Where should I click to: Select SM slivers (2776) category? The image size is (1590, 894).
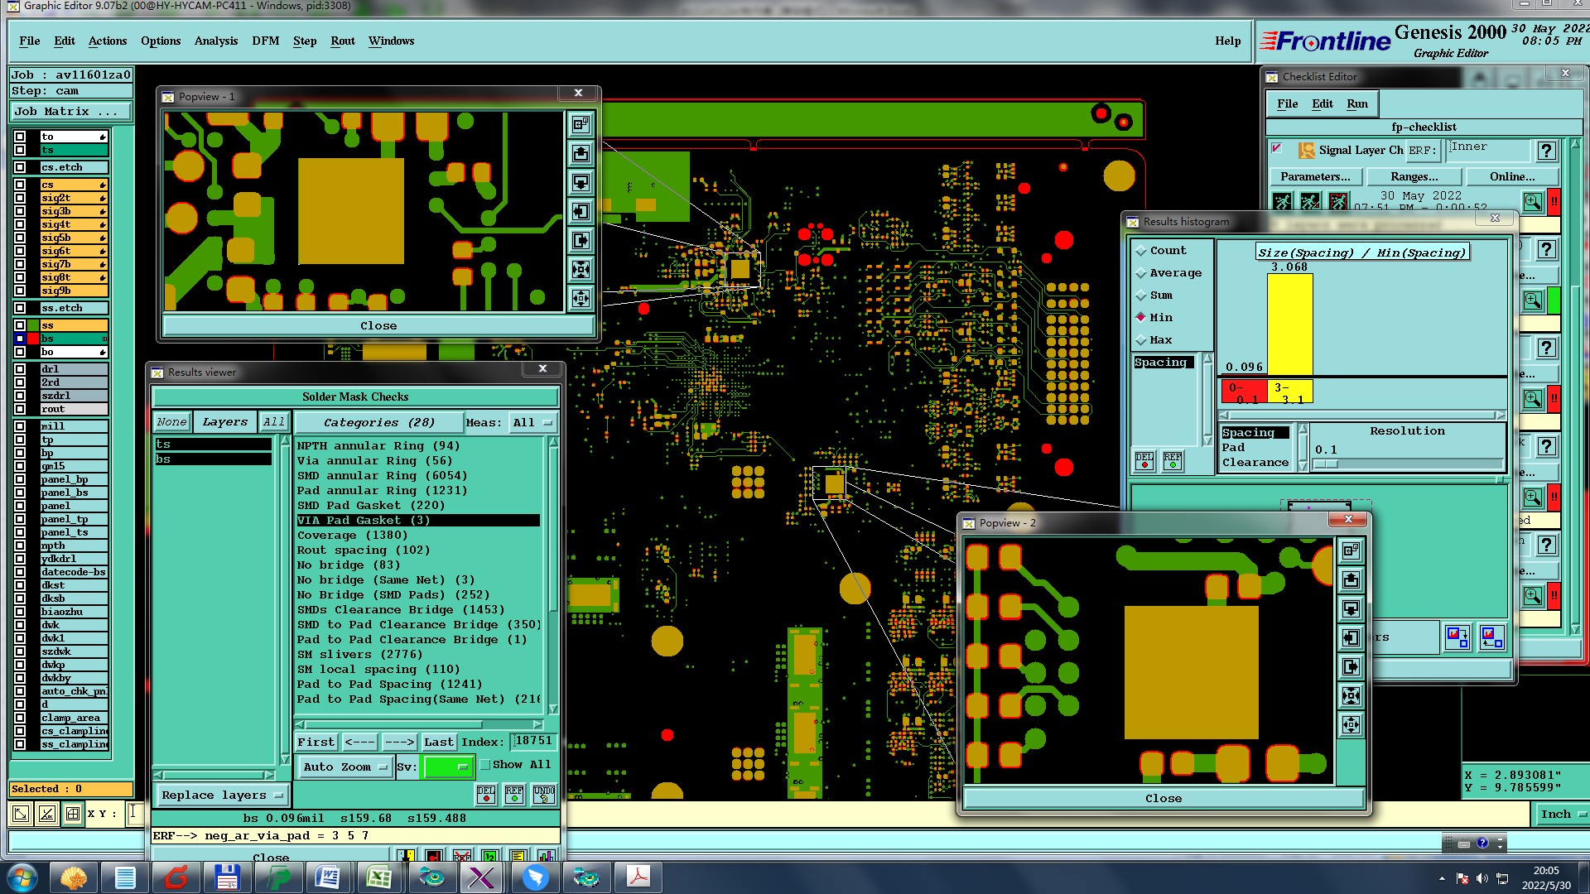coord(418,654)
